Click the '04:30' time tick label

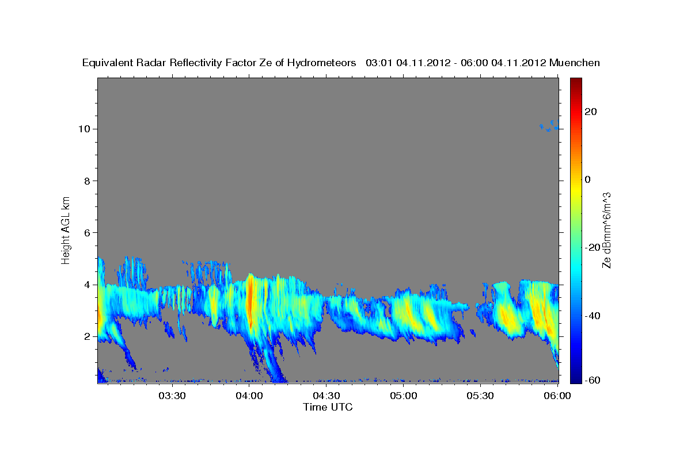tap(326, 396)
